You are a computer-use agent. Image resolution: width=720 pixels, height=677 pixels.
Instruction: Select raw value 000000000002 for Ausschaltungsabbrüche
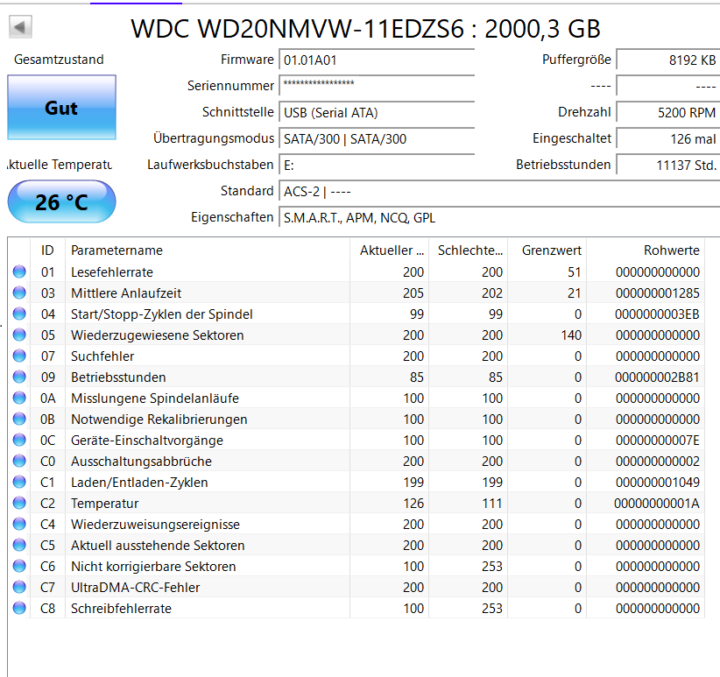point(658,462)
